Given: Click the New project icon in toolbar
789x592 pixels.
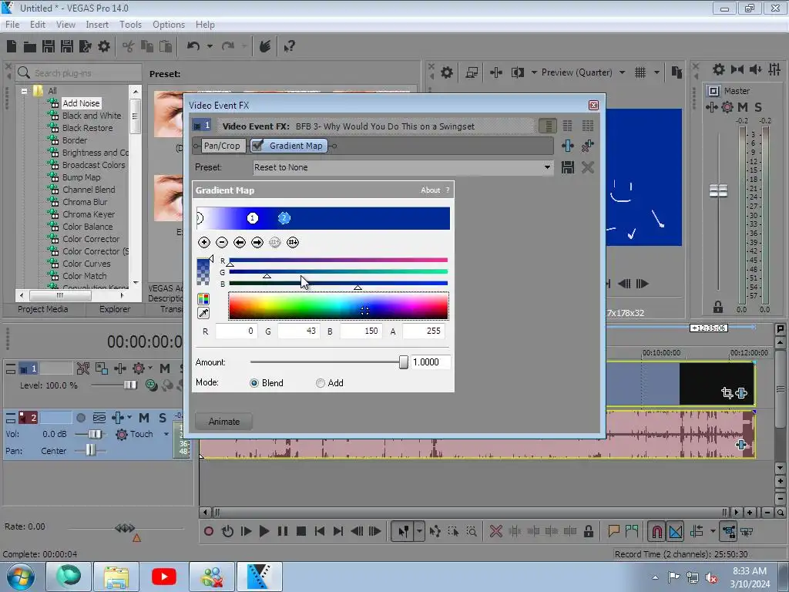Looking at the screenshot, I should (12, 47).
